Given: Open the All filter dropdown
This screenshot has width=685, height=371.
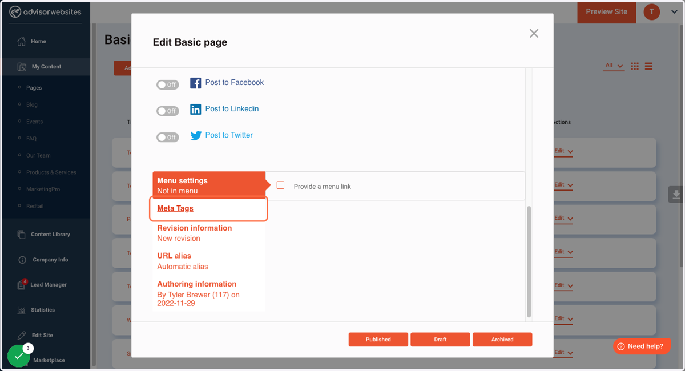Looking at the screenshot, I should [614, 66].
